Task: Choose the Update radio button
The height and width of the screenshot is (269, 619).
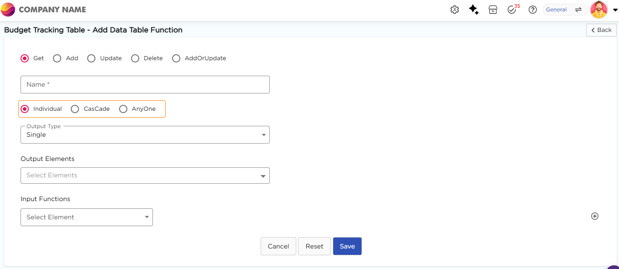Action: pos(91,58)
